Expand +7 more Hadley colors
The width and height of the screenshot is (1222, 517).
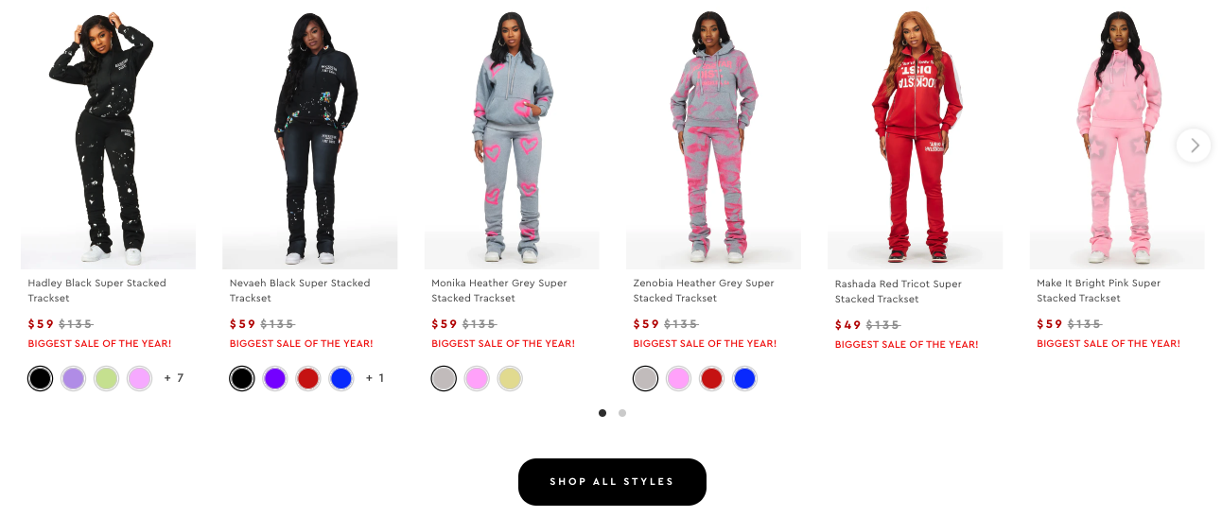click(x=174, y=378)
